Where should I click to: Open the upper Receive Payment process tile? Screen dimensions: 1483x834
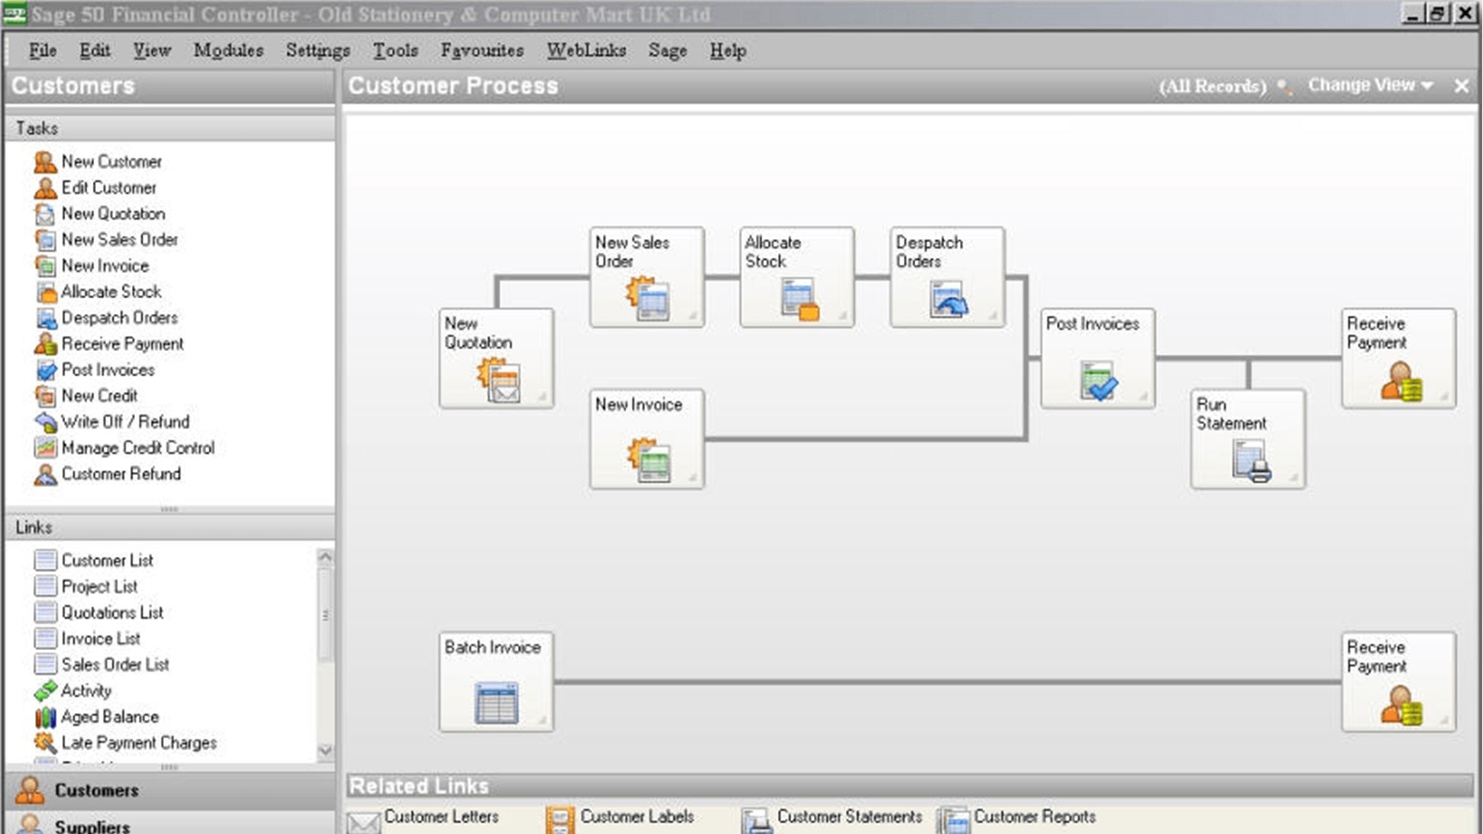tap(1399, 358)
